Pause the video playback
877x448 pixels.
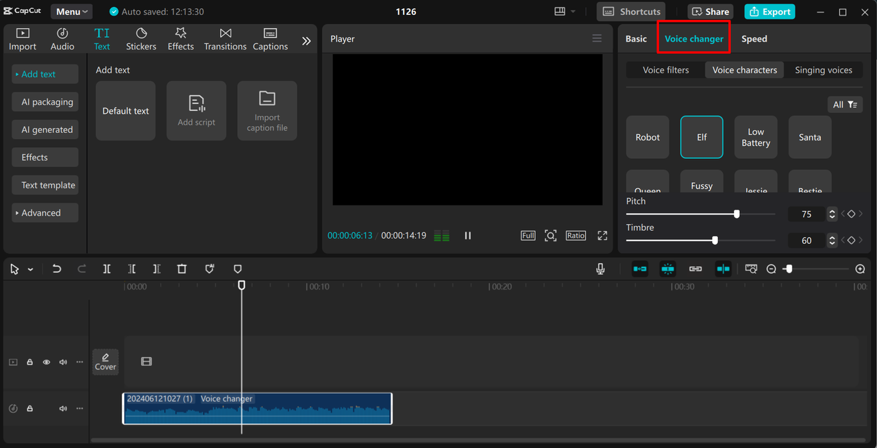point(468,236)
